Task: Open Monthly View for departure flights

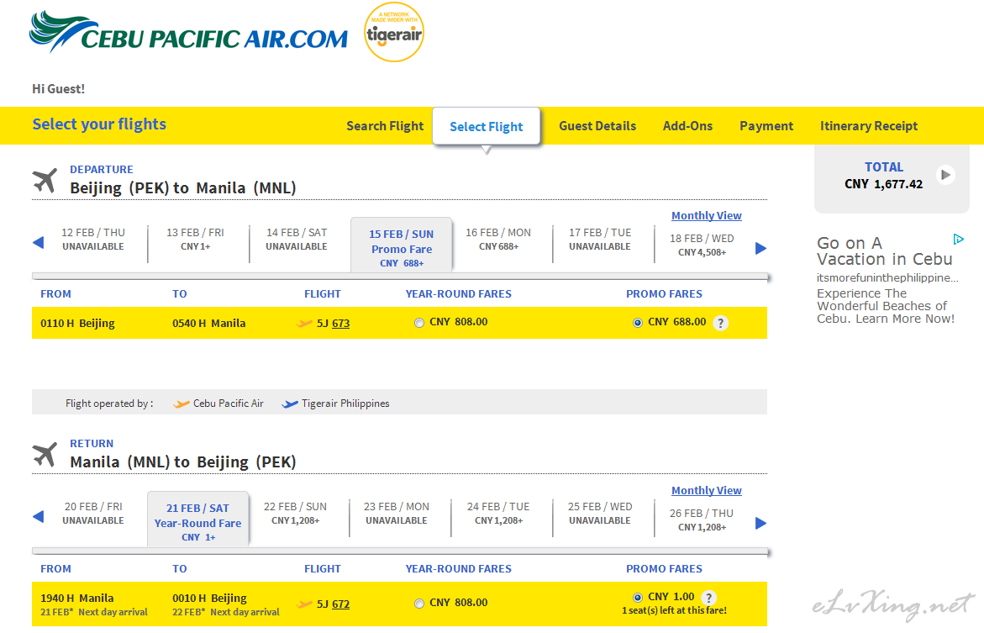Action: (x=707, y=215)
